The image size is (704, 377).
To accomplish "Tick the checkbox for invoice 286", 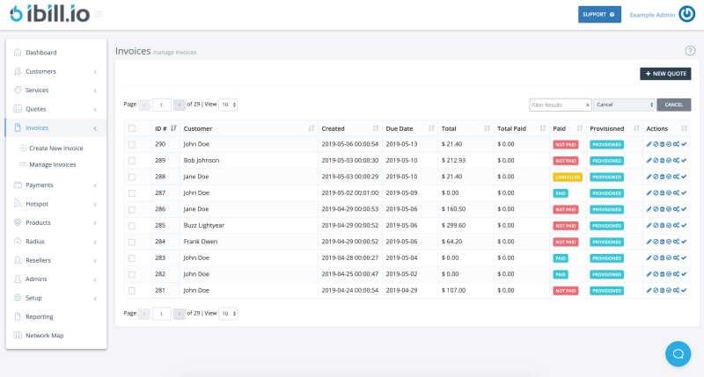I will click(132, 209).
